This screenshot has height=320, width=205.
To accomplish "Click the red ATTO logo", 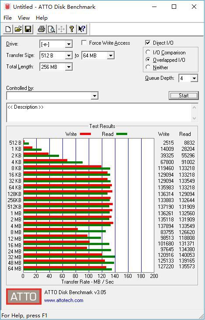I will pos(24,296).
